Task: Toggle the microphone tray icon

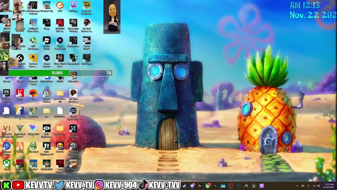Action: click(308, 186)
